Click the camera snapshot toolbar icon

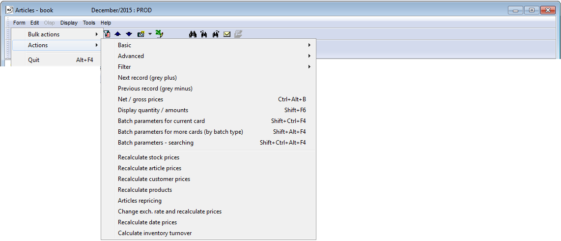[x=141, y=34]
